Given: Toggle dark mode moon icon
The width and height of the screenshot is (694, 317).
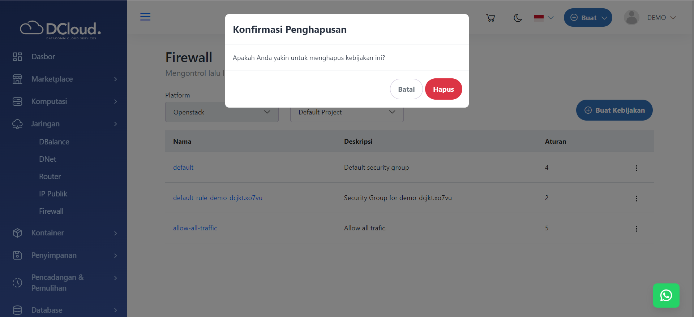Looking at the screenshot, I should (518, 18).
